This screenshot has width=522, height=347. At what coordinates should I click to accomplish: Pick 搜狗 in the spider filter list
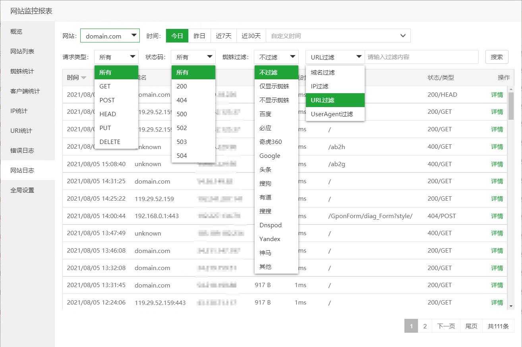pyautogui.click(x=276, y=184)
